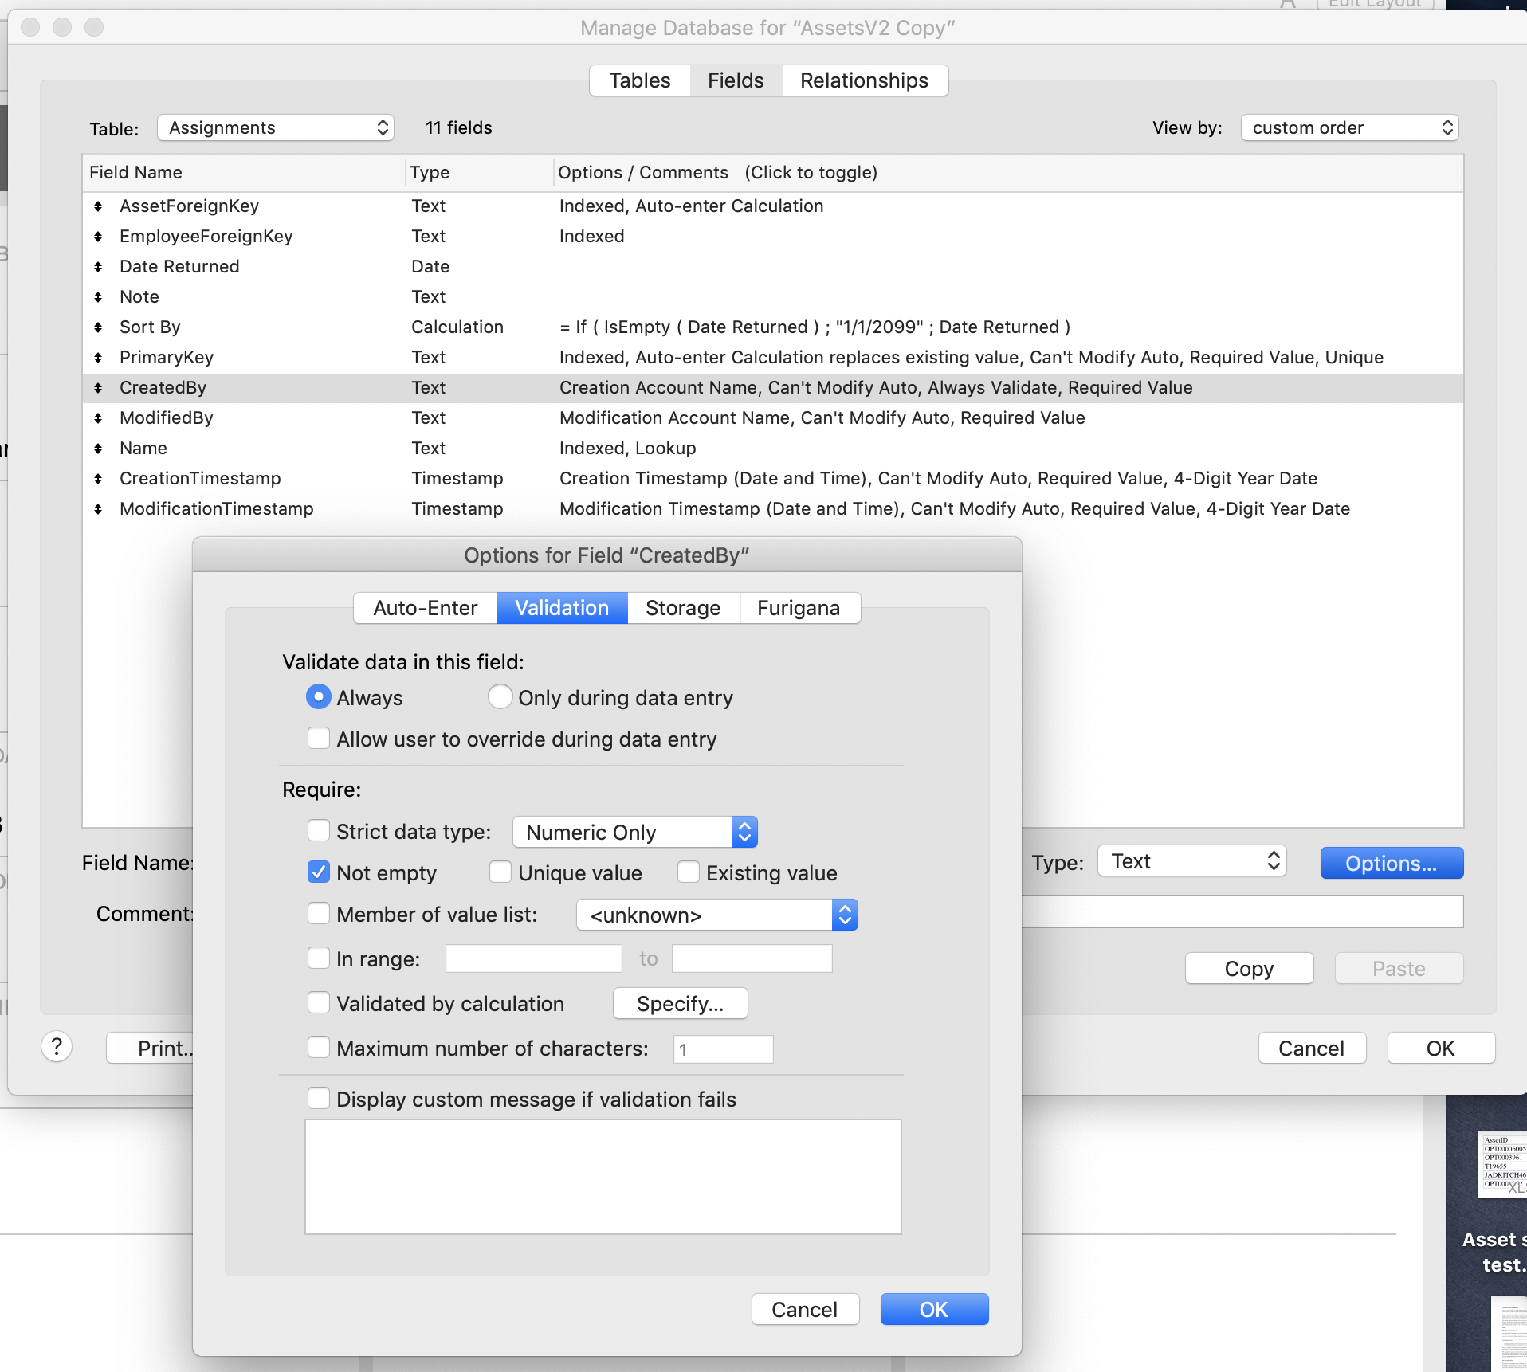
Task: Click Cancel in Manage Database window
Action: click(1312, 1048)
